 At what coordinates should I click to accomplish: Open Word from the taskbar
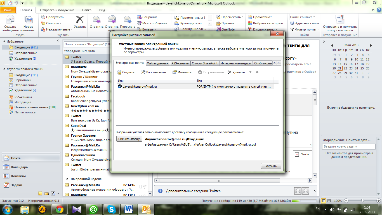pyautogui.click(x=129, y=209)
